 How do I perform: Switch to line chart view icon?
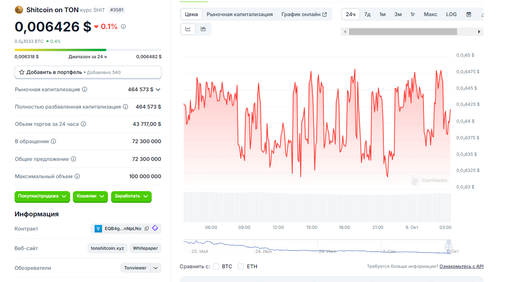188,29
